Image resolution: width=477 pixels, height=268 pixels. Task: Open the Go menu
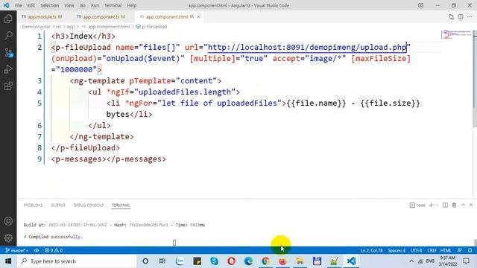point(83,5)
